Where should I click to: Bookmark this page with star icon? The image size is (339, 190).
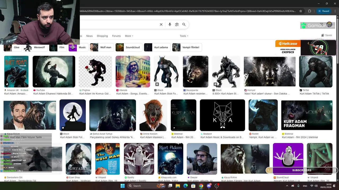[x=301, y=11]
